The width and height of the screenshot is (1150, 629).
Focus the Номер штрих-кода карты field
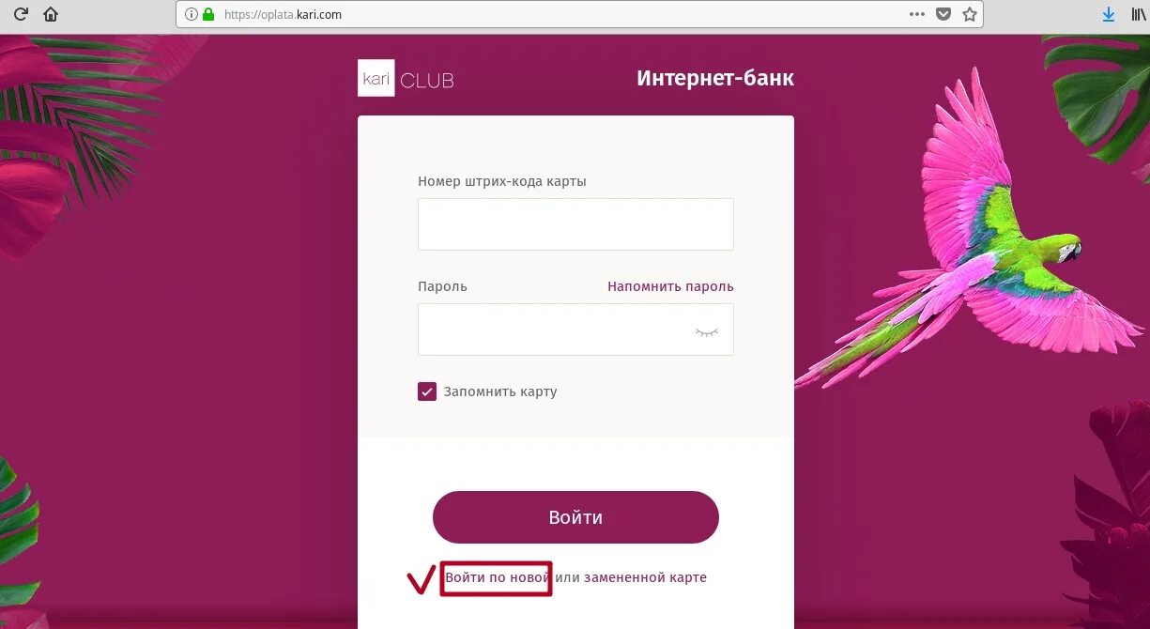[575, 223]
